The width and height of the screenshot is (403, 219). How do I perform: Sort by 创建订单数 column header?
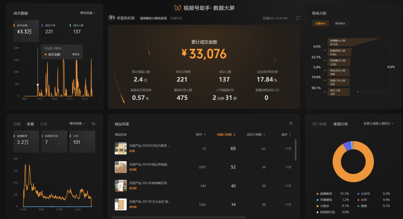225,135
